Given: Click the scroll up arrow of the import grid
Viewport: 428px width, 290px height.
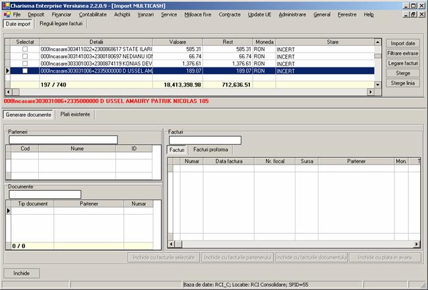Looking at the screenshot, I should tap(378, 42).
